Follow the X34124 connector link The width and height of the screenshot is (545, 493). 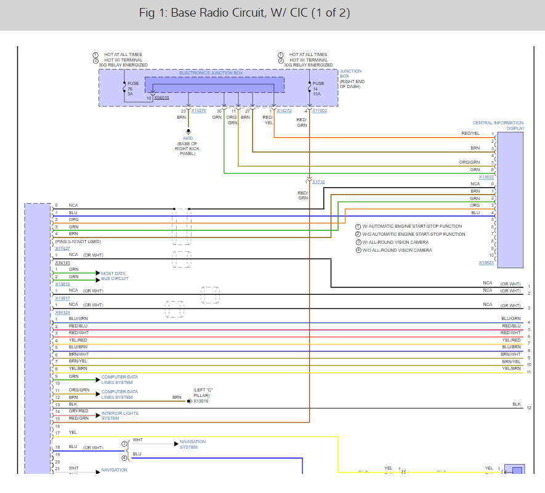point(62,312)
